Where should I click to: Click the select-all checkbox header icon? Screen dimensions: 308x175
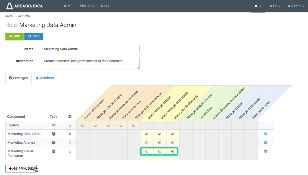70,117
